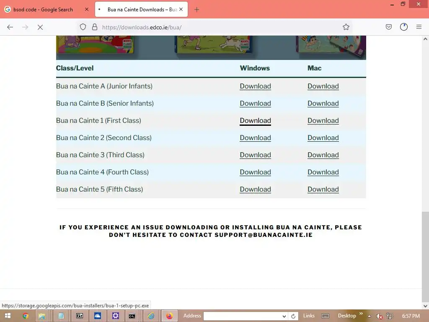The height and width of the screenshot is (322, 429).
Task: Open the touch keyboard icon
Action: point(325,316)
